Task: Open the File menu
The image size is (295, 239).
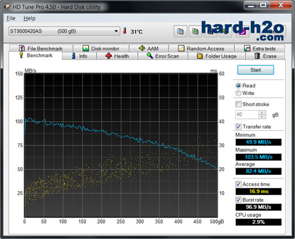Action: pos(11,18)
